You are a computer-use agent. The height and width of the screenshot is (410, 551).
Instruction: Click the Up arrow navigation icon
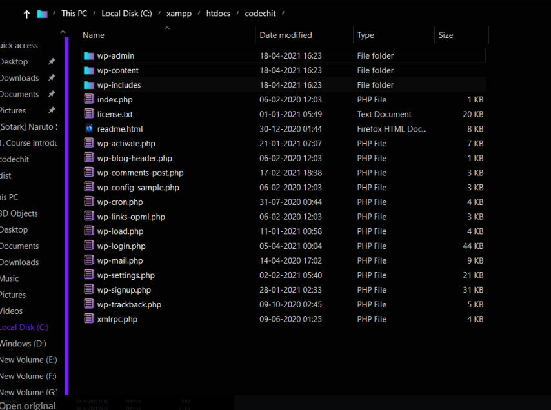point(26,14)
